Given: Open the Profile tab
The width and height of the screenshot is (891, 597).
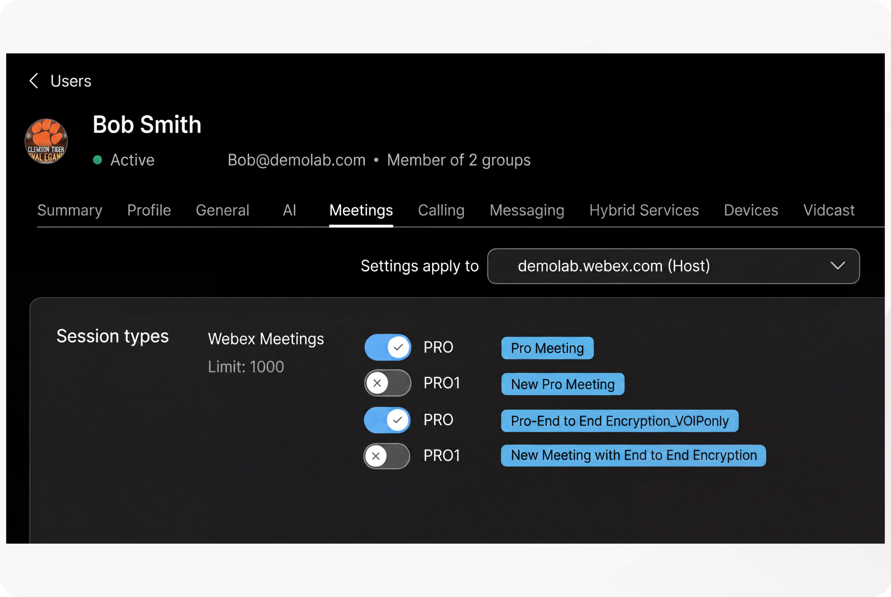Looking at the screenshot, I should tap(149, 210).
